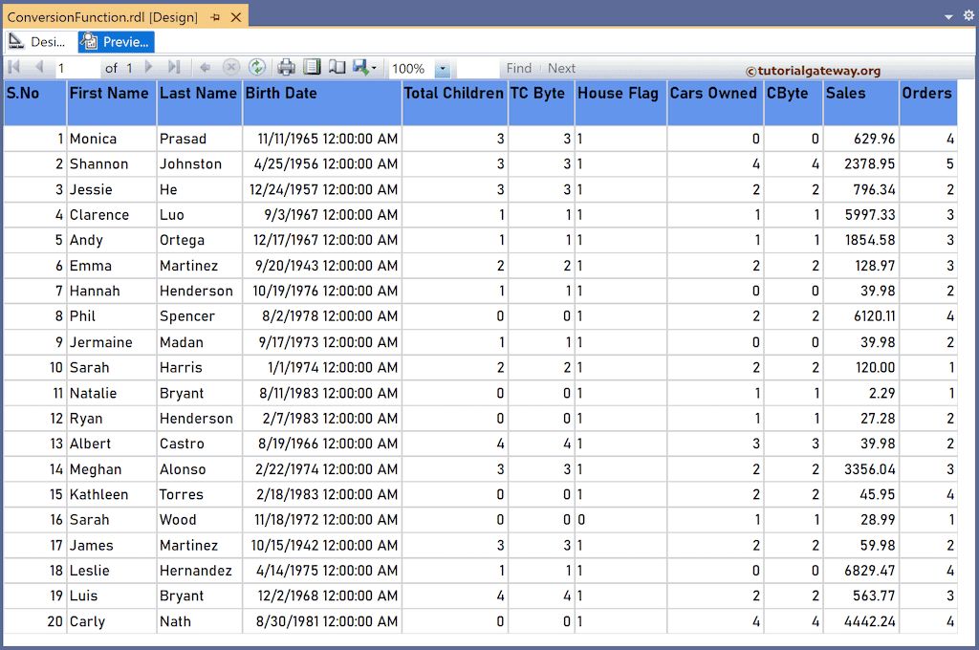Image resolution: width=979 pixels, height=650 pixels.
Task: Open the active documents dropdown arrow
Action: tap(948, 17)
